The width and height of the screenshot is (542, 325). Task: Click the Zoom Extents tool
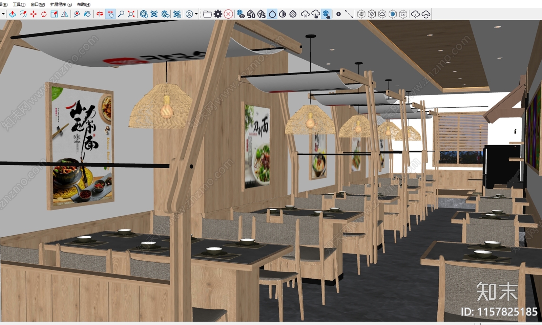coord(131,14)
